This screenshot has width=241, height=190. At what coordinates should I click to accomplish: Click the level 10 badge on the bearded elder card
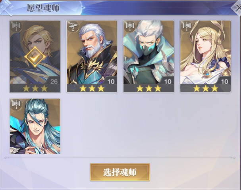pos(111,82)
